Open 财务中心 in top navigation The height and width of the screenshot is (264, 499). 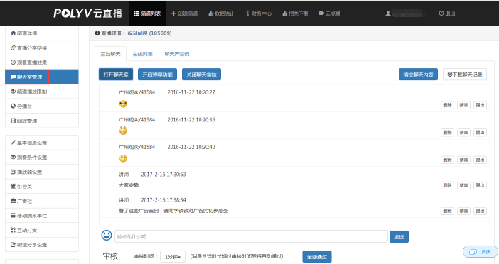(x=259, y=13)
